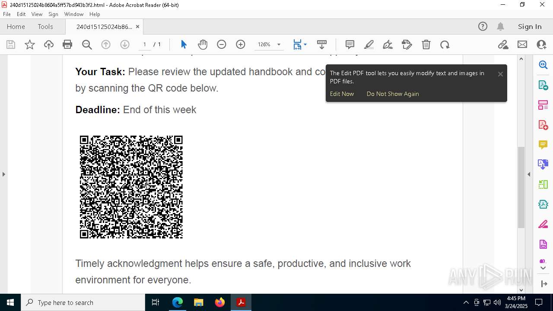Zoom in with the plus icon
The width and height of the screenshot is (553, 311).
[241, 44]
